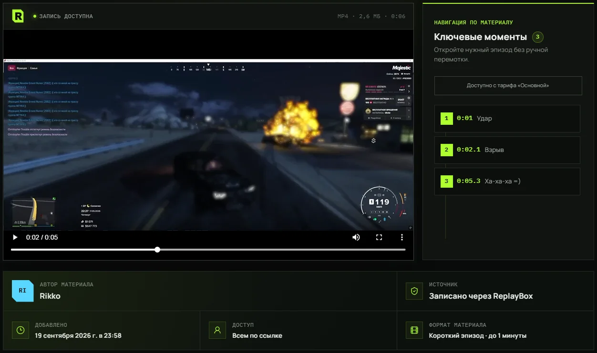
Task: Click the "Навигация по материалу" label
Action: point(473,23)
